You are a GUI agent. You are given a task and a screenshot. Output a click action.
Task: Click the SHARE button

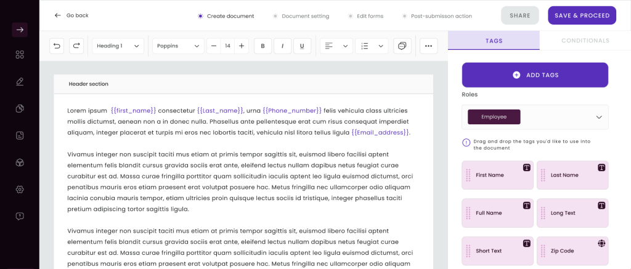(x=520, y=15)
